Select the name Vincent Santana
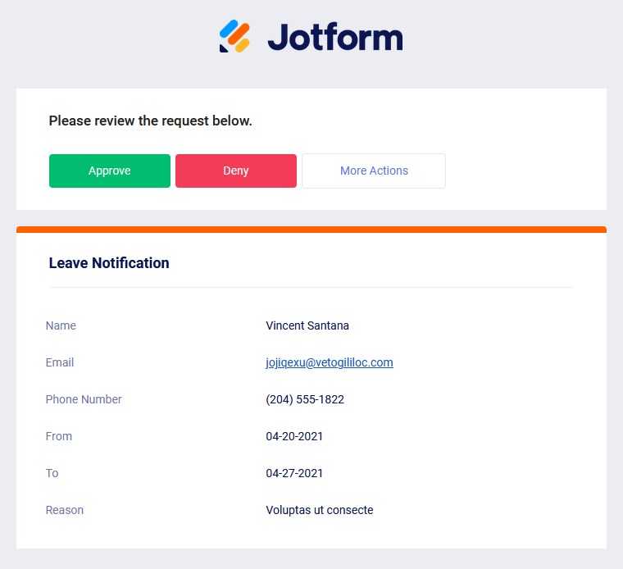Image resolution: width=623 pixels, height=569 pixels. point(307,325)
